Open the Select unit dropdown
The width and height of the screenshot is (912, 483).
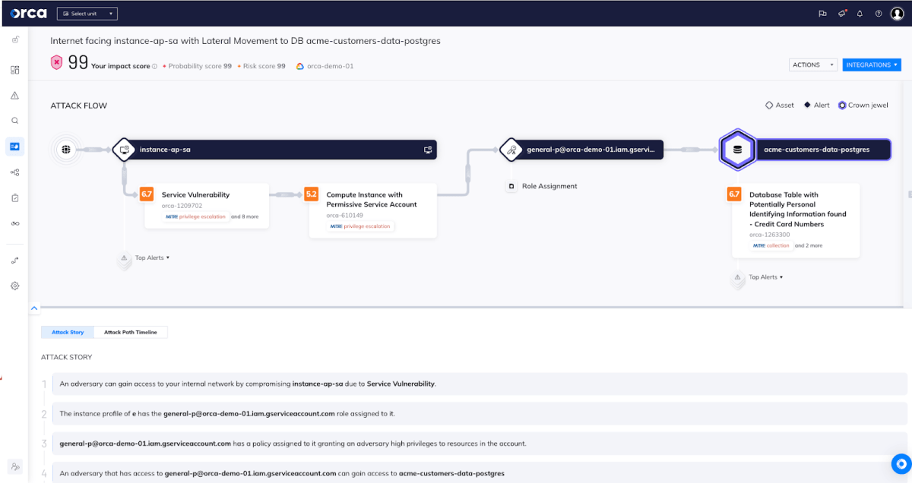coord(87,14)
